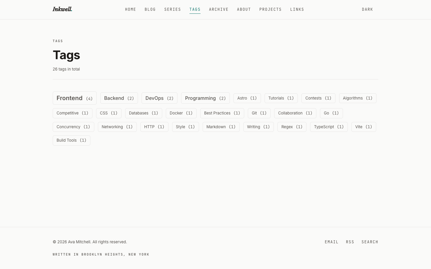The image size is (431, 269).
Task: Open the Vite tag
Action: [364, 127]
